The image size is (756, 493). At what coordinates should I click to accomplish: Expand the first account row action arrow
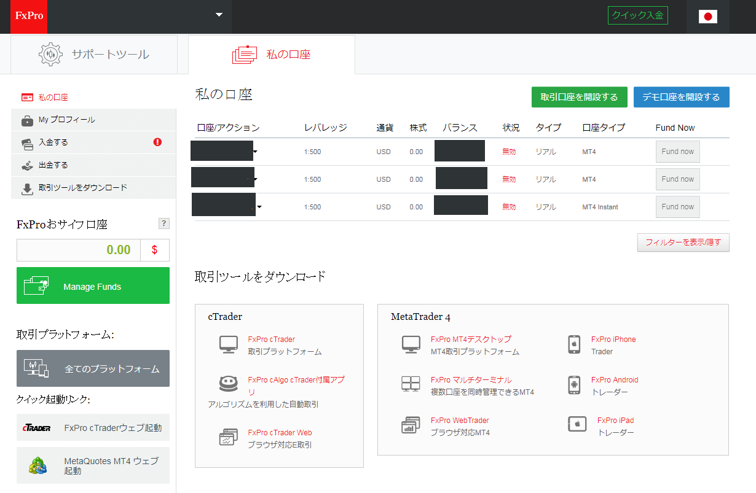pos(254,152)
